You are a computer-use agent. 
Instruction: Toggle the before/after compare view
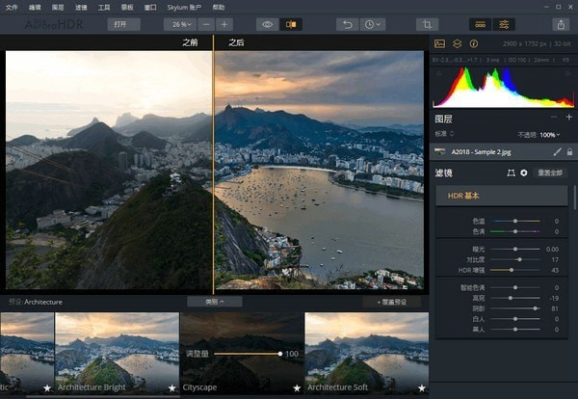click(290, 24)
